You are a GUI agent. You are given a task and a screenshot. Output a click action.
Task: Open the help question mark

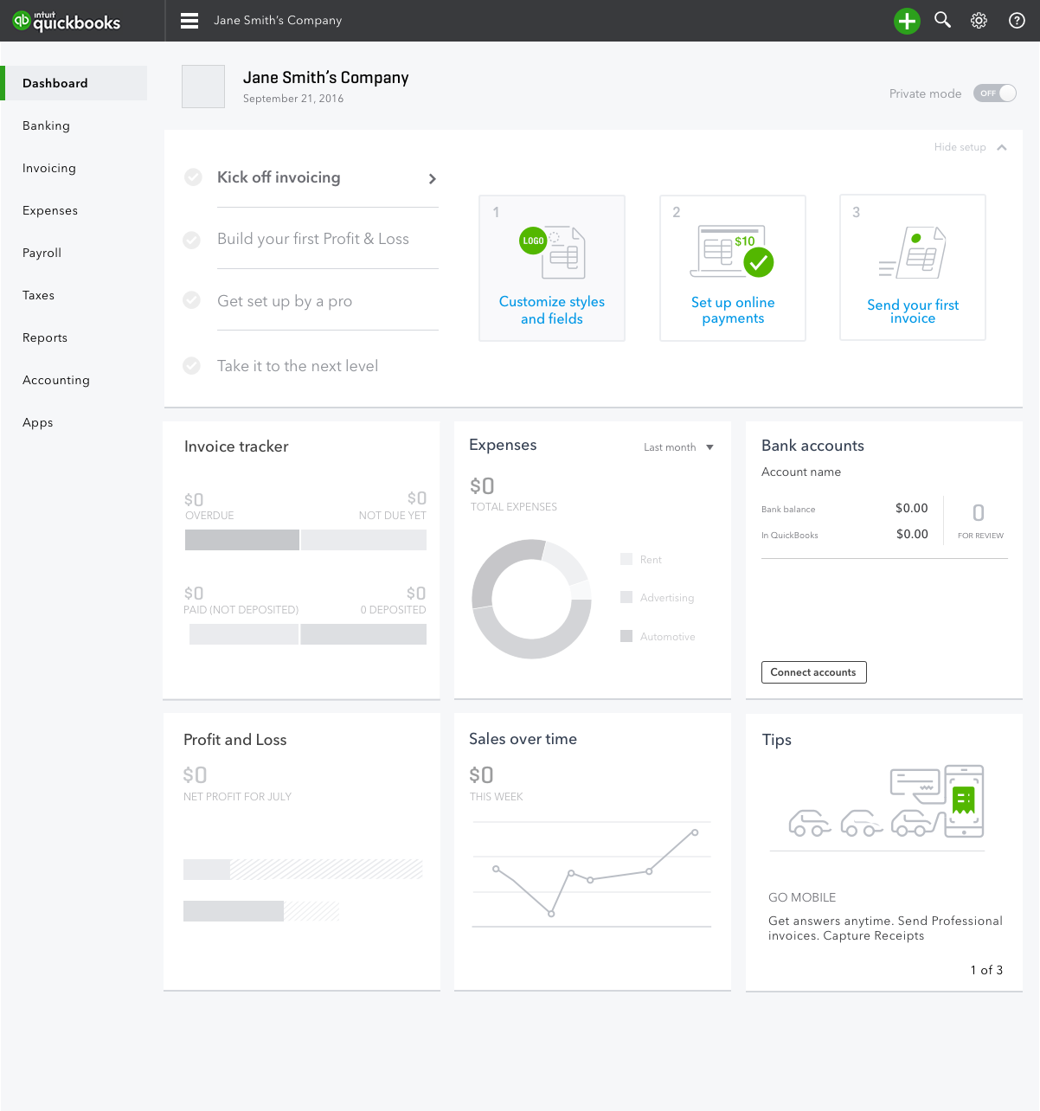[x=1018, y=21]
